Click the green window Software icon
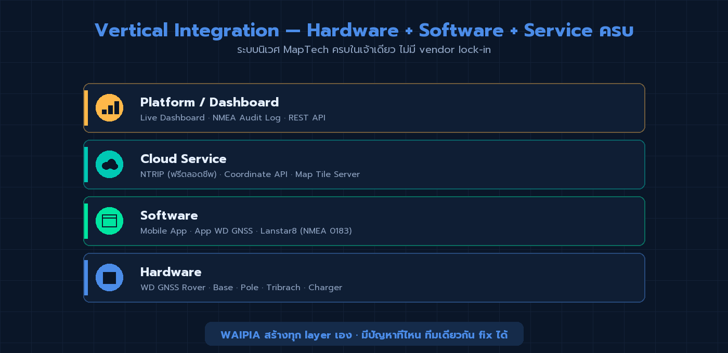728x353 pixels. tap(109, 221)
